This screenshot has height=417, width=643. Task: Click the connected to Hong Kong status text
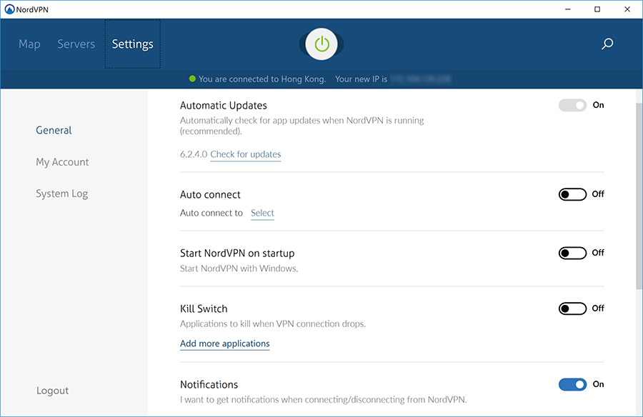(262, 79)
